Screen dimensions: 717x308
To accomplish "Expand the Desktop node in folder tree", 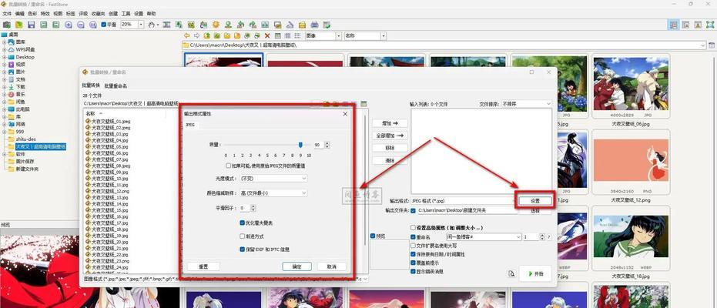I will pyautogui.click(x=4, y=57).
